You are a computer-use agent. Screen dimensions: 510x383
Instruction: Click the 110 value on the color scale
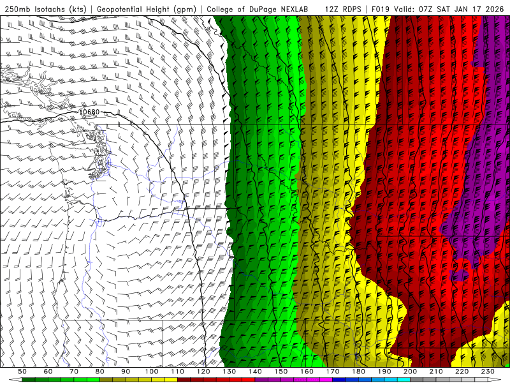pyautogui.click(x=177, y=372)
